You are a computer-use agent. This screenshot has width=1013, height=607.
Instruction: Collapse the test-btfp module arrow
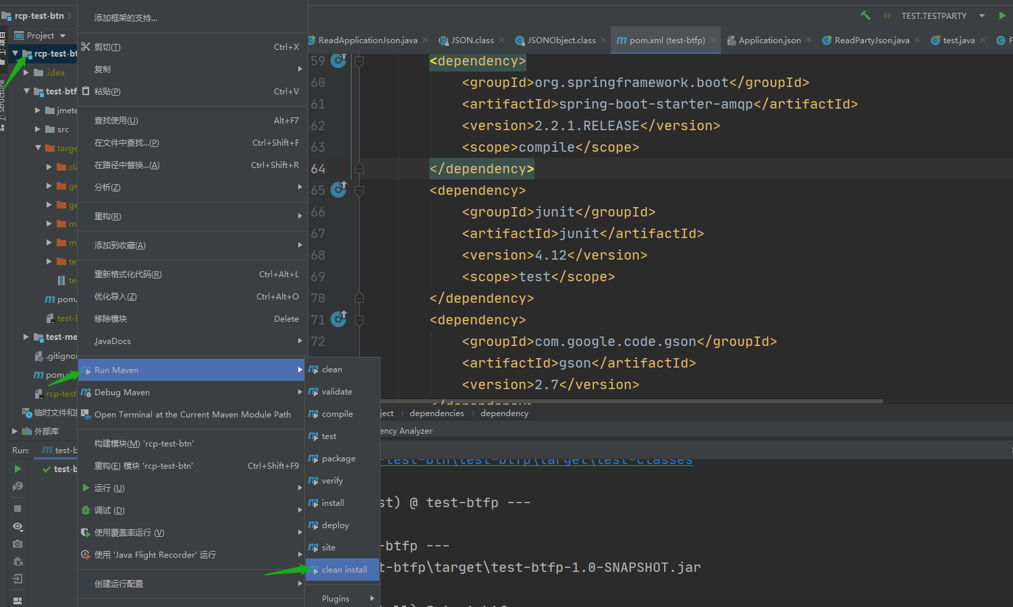[x=26, y=91]
